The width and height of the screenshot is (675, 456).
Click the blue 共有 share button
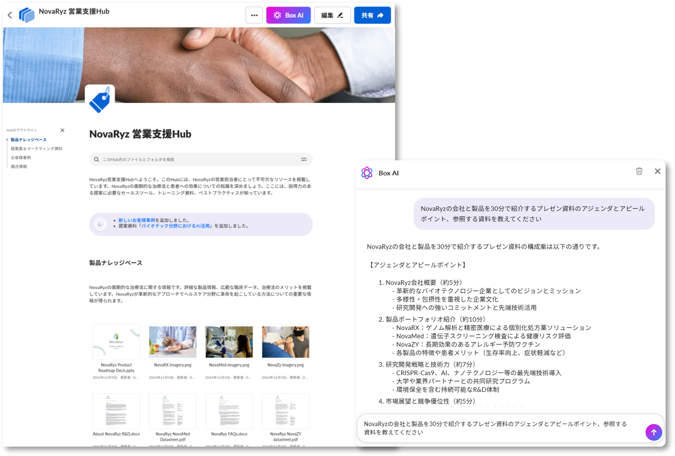[372, 15]
